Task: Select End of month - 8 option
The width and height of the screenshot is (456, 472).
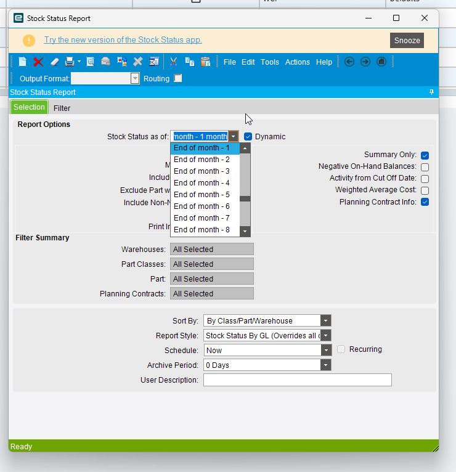Action: click(x=205, y=230)
